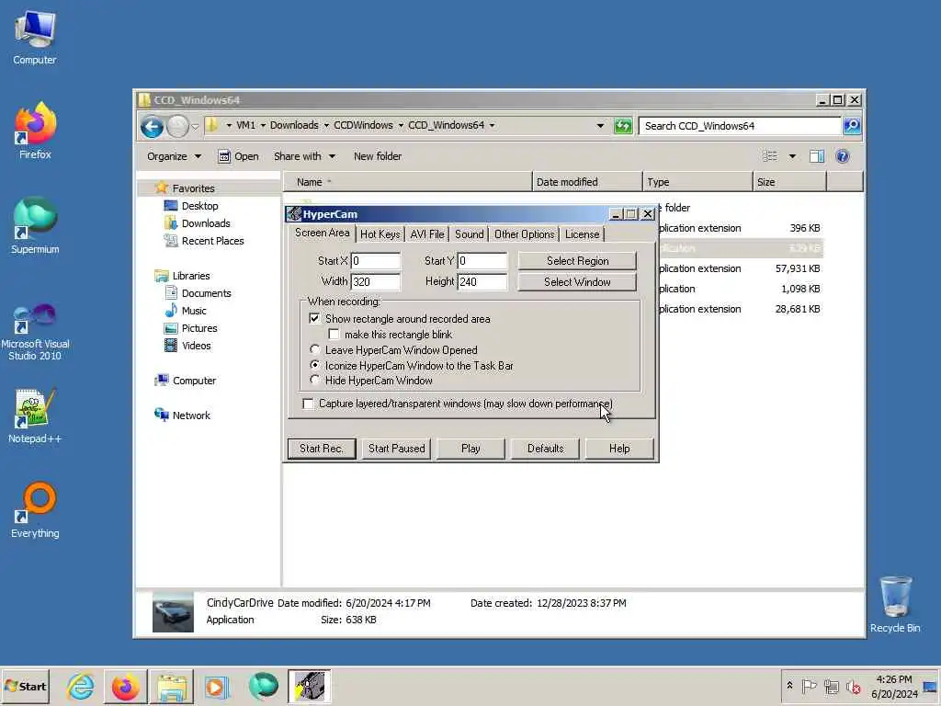Viewport: 941px width, 706px height.
Task: Click the Defaults button
Action: click(x=546, y=449)
